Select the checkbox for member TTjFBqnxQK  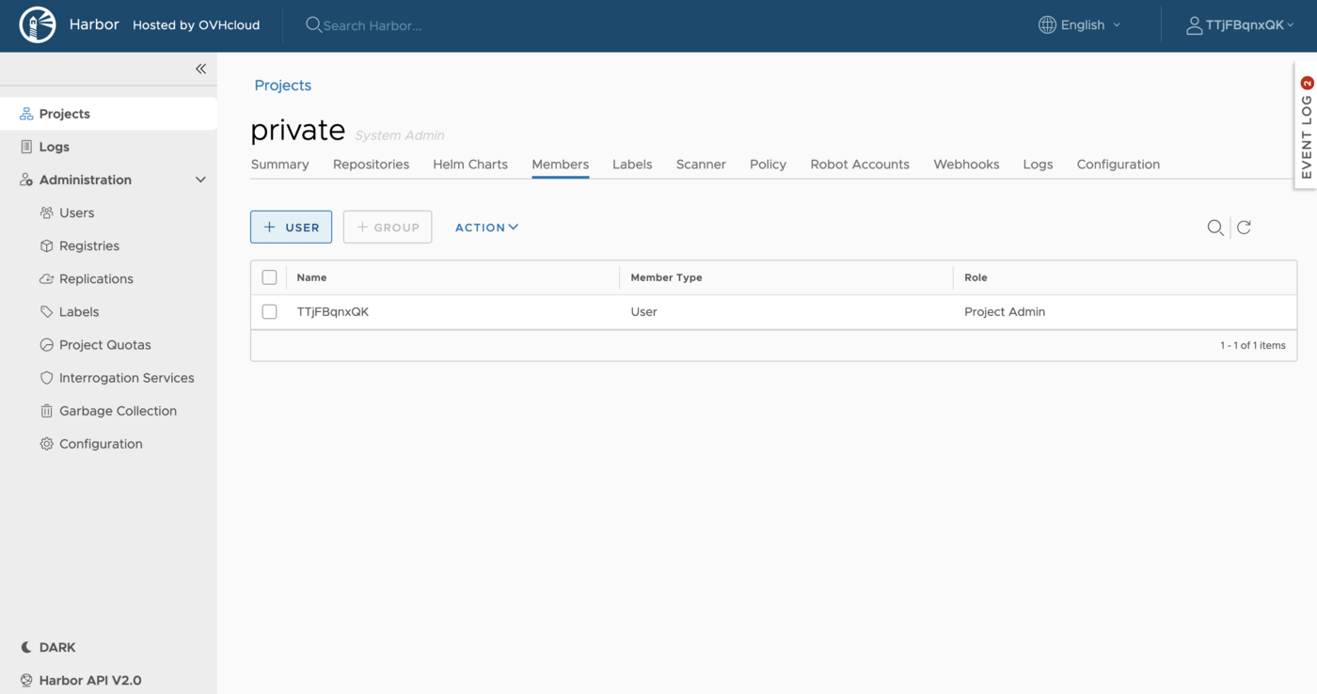pyautogui.click(x=270, y=311)
